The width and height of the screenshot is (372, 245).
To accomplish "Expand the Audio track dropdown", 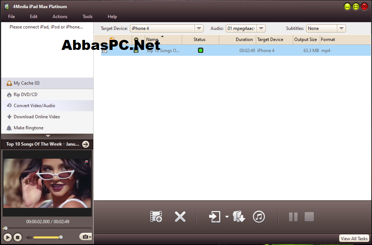I will coord(261,28).
